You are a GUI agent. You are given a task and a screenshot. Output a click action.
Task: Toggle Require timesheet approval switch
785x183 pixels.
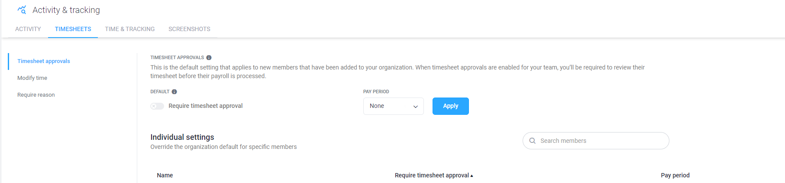tap(157, 106)
